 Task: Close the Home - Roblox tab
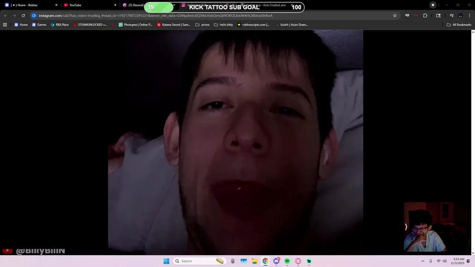[56, 5]
